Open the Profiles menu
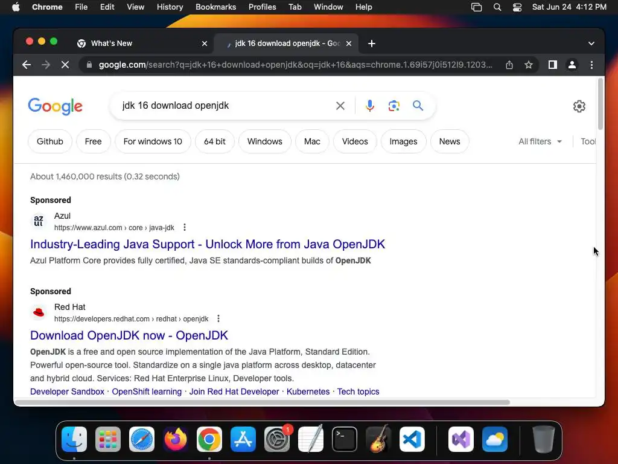This screenshot has height=464, width=618. point(262,7)
